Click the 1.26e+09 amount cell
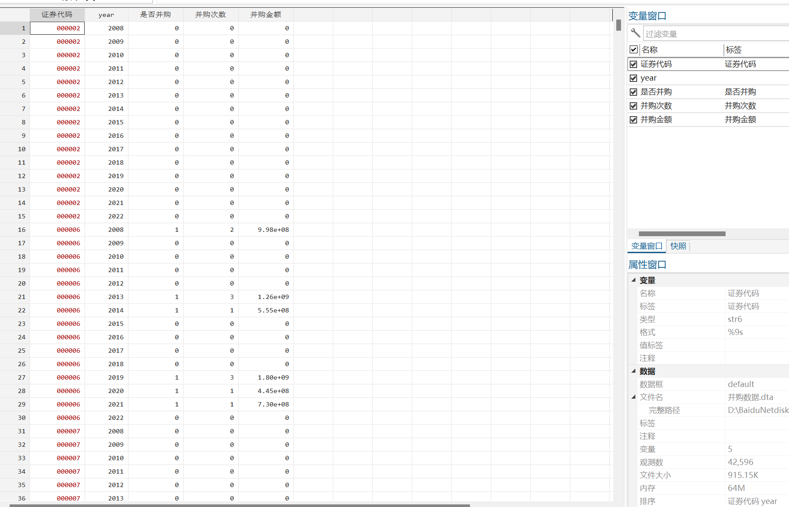789x507 pixels. tap(266, 297)
